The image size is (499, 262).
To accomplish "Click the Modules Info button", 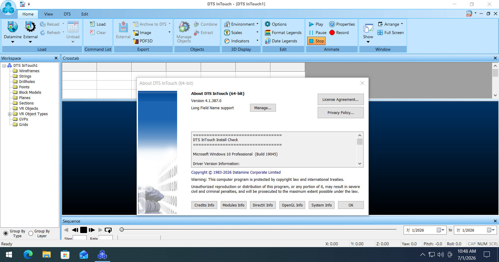I will [233, 205].
